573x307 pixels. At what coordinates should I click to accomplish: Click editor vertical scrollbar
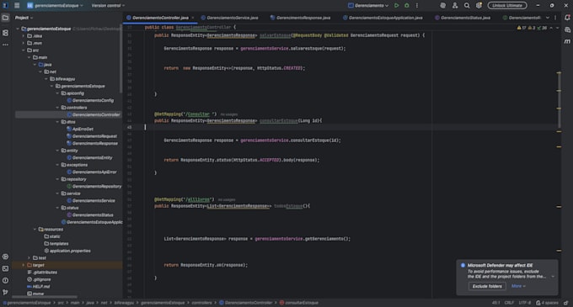560,99
